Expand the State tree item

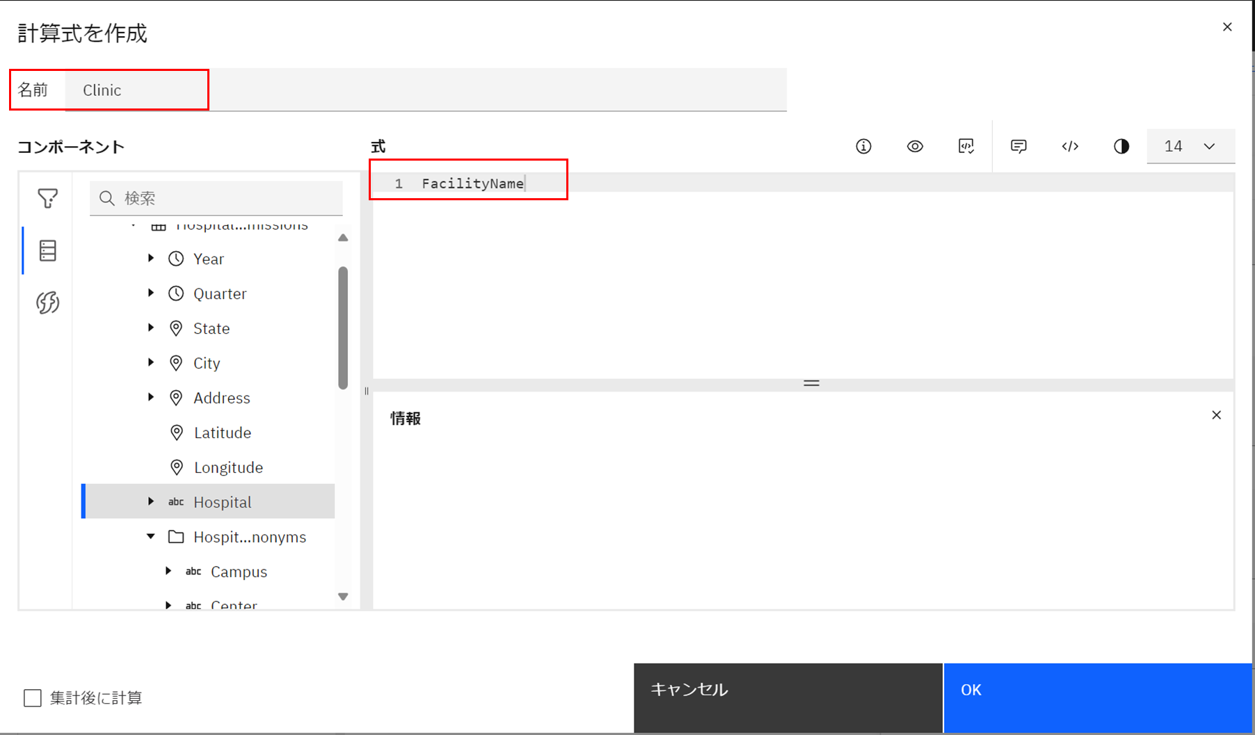[151, 328]
